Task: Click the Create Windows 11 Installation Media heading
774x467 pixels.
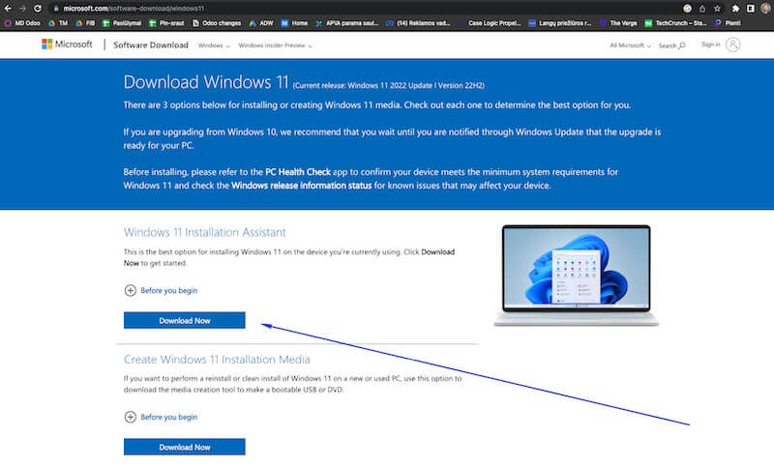Action: click(217, 360)
